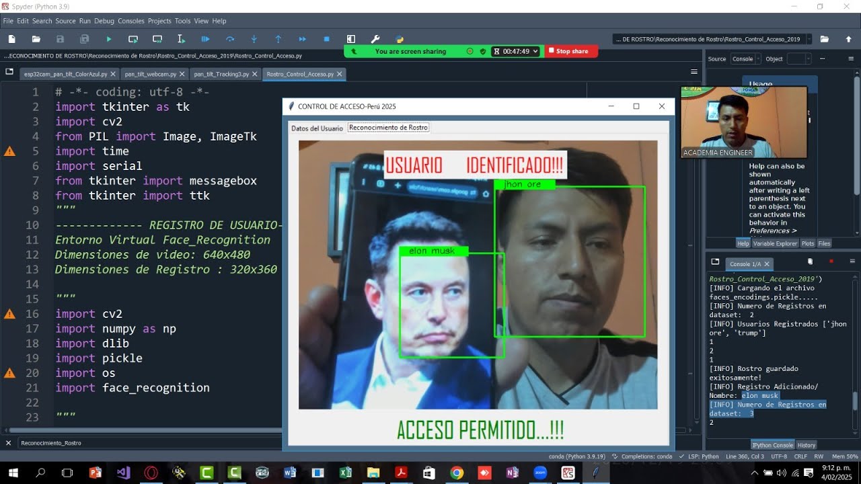Change to parent directory arrow
This screenshot has height=484, width=861.
(x=849, y=39)
